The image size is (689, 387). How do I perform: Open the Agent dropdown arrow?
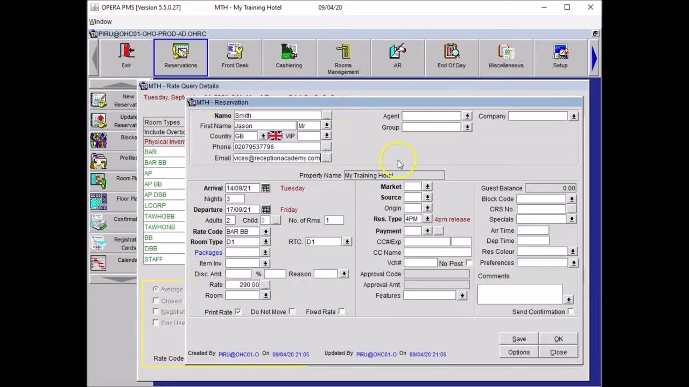(467, 116)
